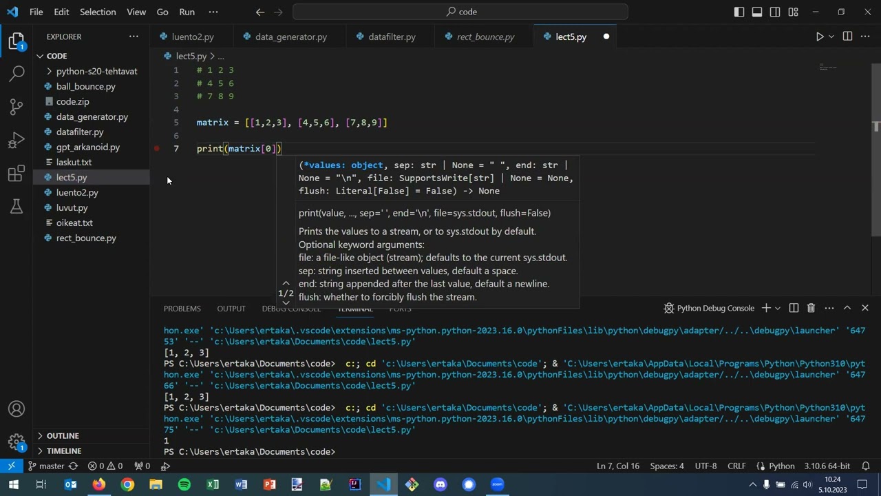Open the Edit menu

click(x=61, y=12)
